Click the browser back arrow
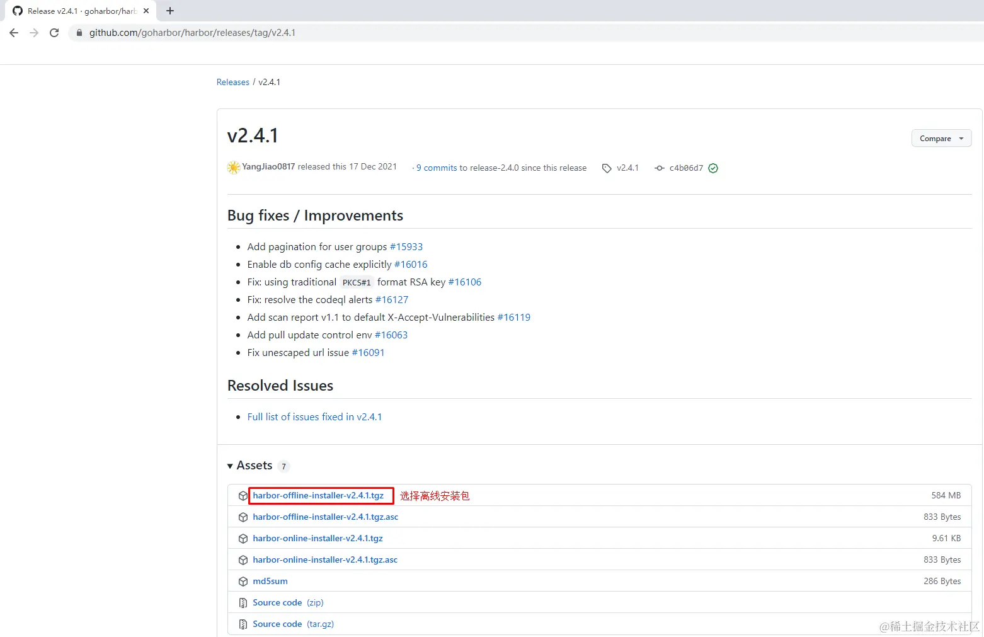Viewport: 984px width, 637px height. point(14,33)
